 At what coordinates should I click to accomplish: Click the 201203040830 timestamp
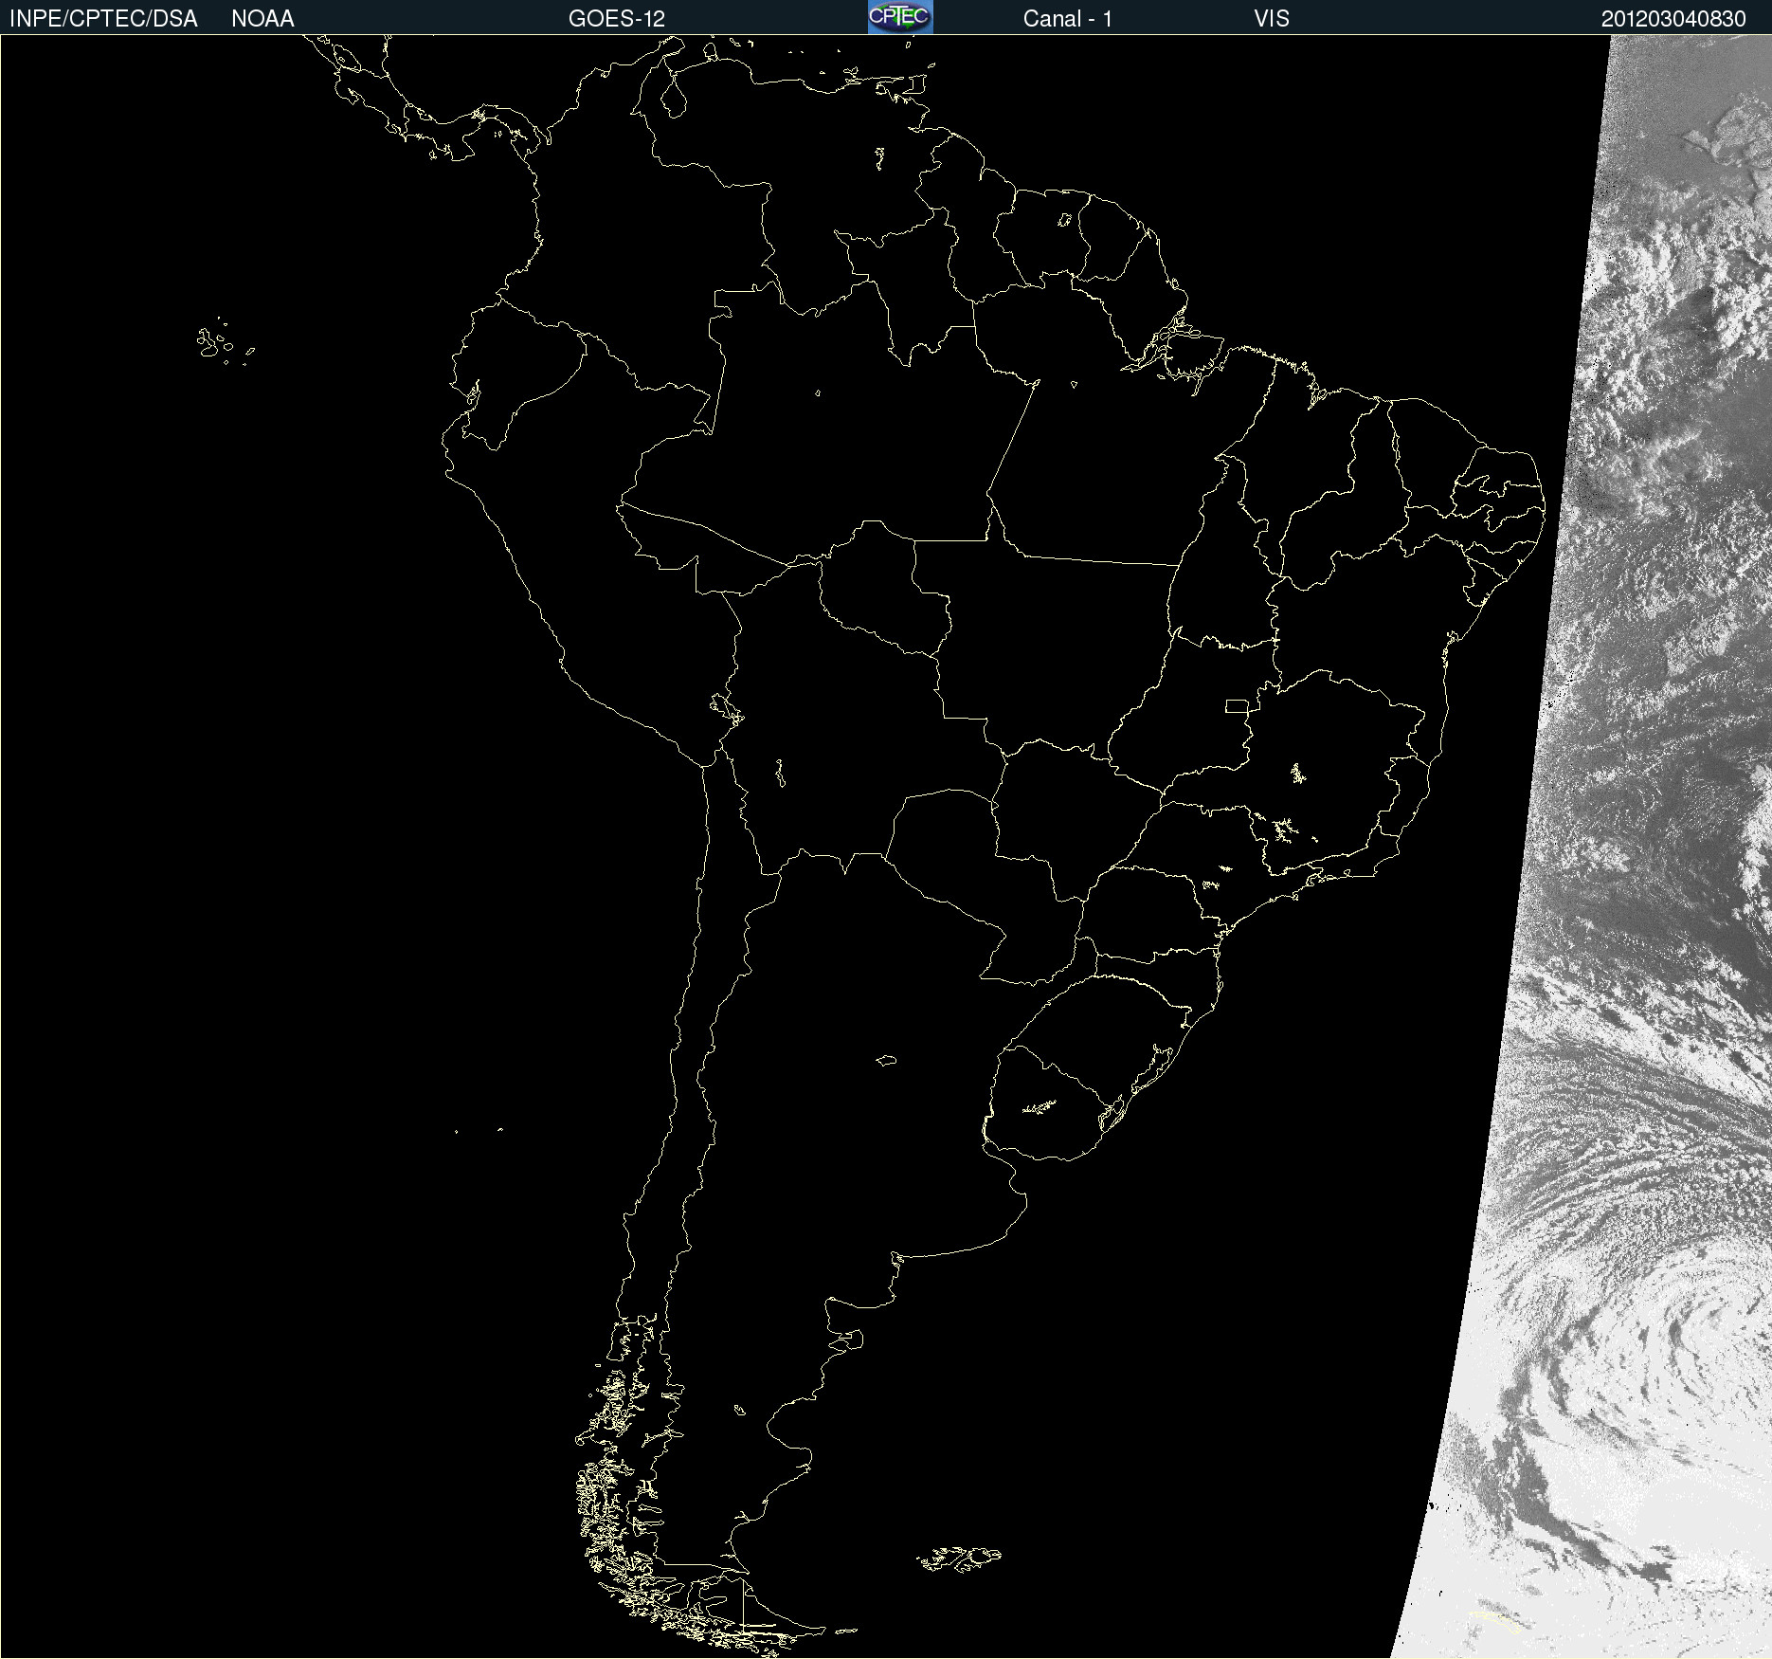(x=1673, y=19)
